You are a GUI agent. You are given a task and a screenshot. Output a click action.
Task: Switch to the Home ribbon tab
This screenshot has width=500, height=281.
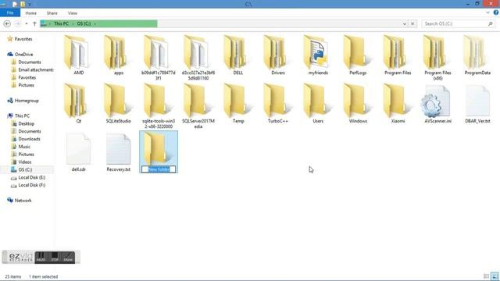31,13
